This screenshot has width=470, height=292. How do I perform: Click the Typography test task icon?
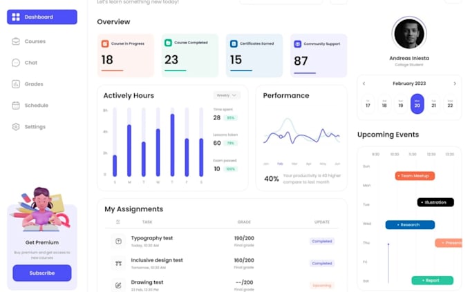118,241
